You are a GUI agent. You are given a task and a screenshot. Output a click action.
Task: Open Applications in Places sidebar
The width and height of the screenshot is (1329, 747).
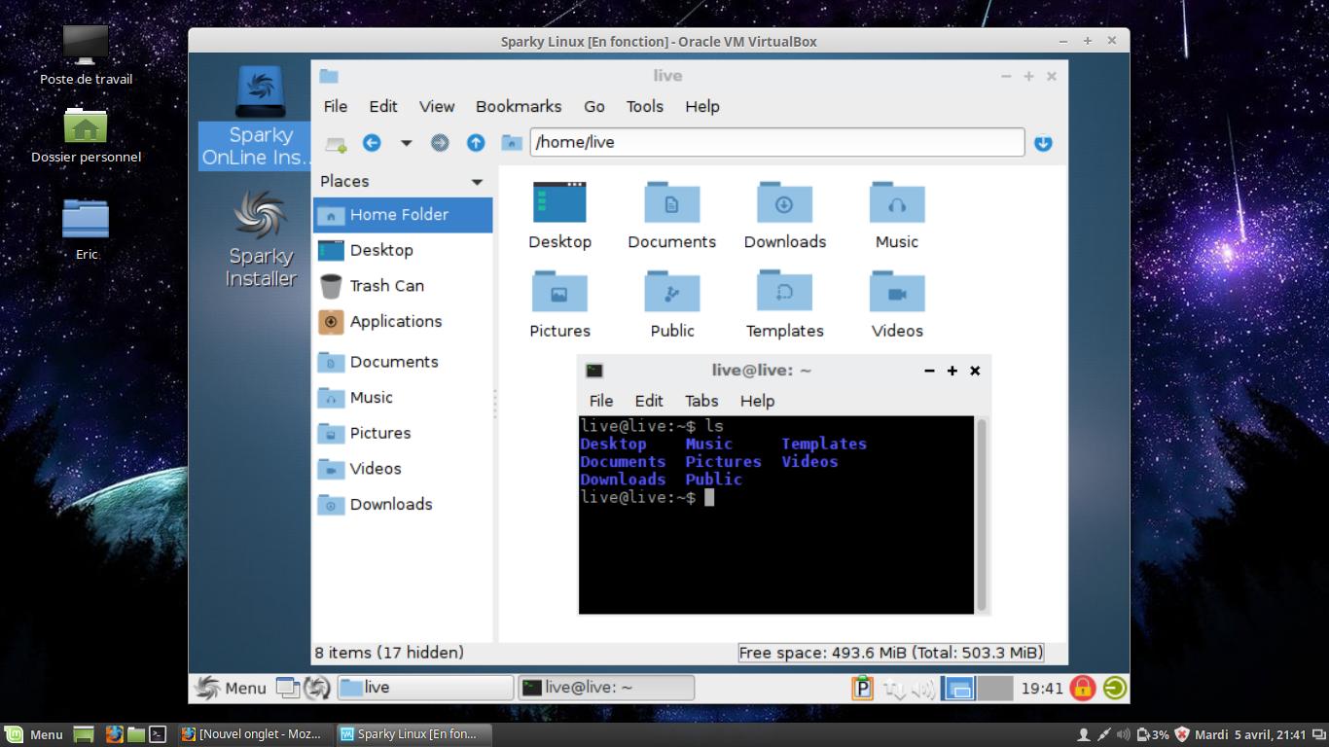coord(403,322)
